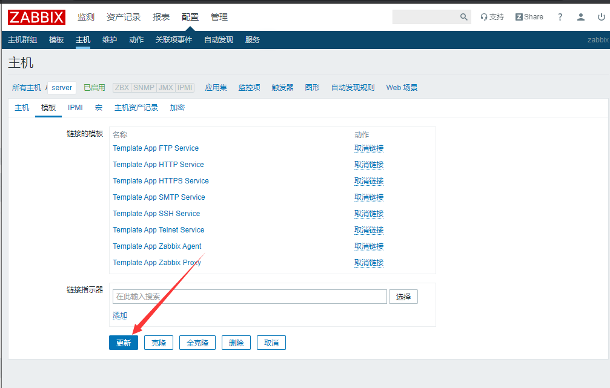Go to 自动发现 submenu

click(x=219, y=40)
